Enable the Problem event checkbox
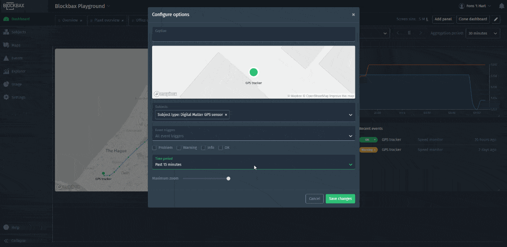The width and height of the screenshot is (507, 247). [154, 148]
